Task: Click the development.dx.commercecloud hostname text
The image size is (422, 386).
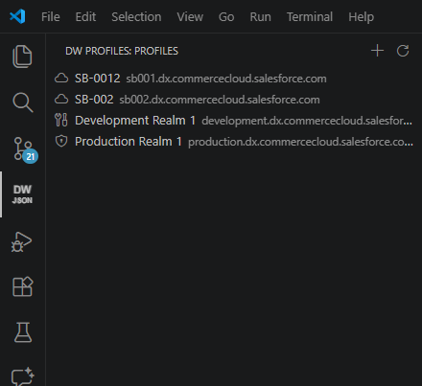Action: 307,121
